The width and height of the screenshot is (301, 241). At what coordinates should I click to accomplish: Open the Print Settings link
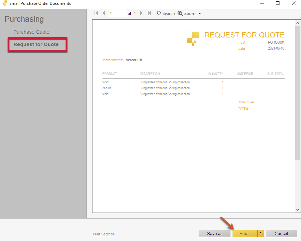click(x=104, y=234)
